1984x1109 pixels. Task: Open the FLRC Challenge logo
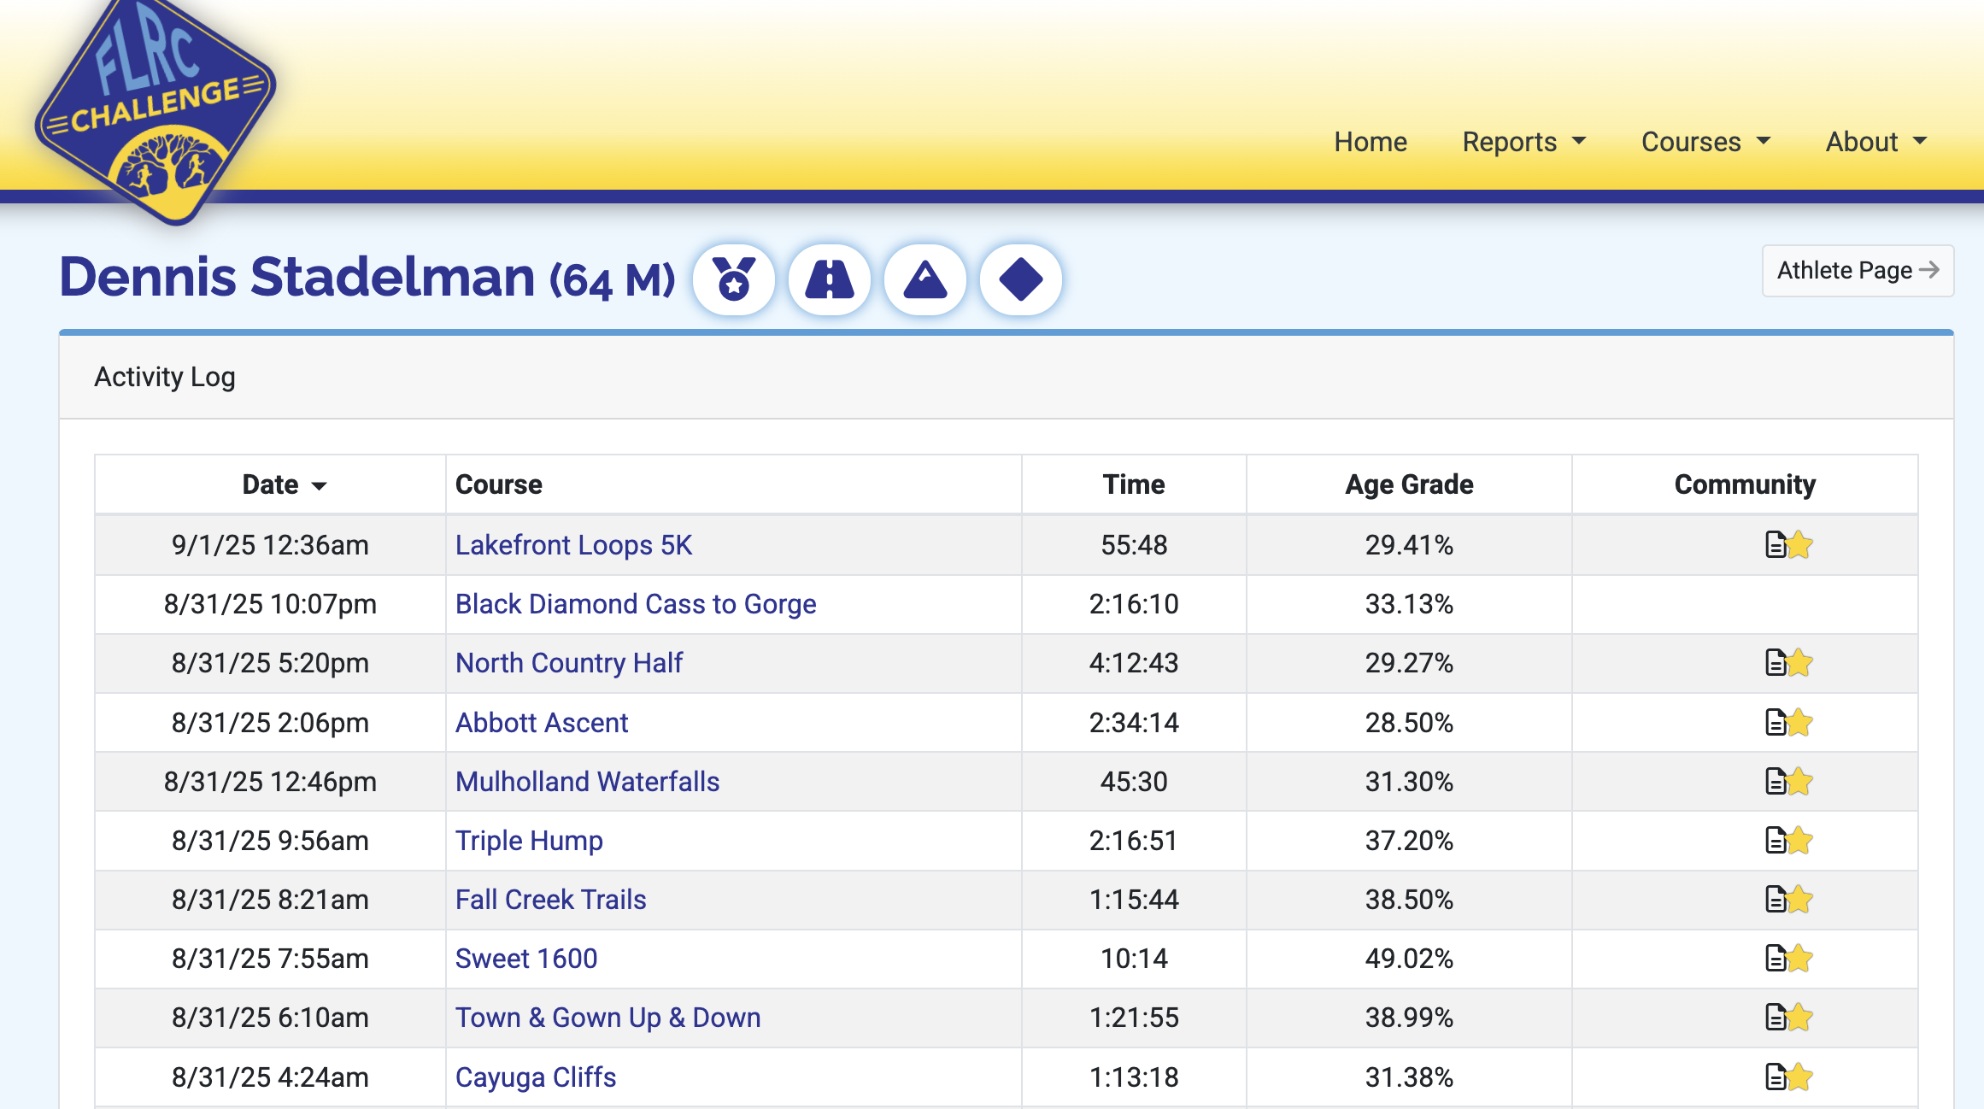pos(156,111)
